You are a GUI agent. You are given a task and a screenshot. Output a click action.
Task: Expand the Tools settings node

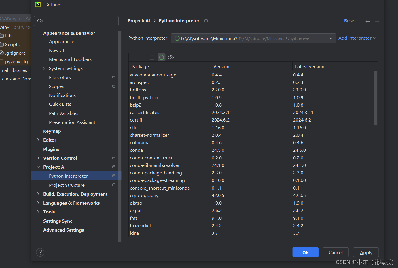(38, 212)
